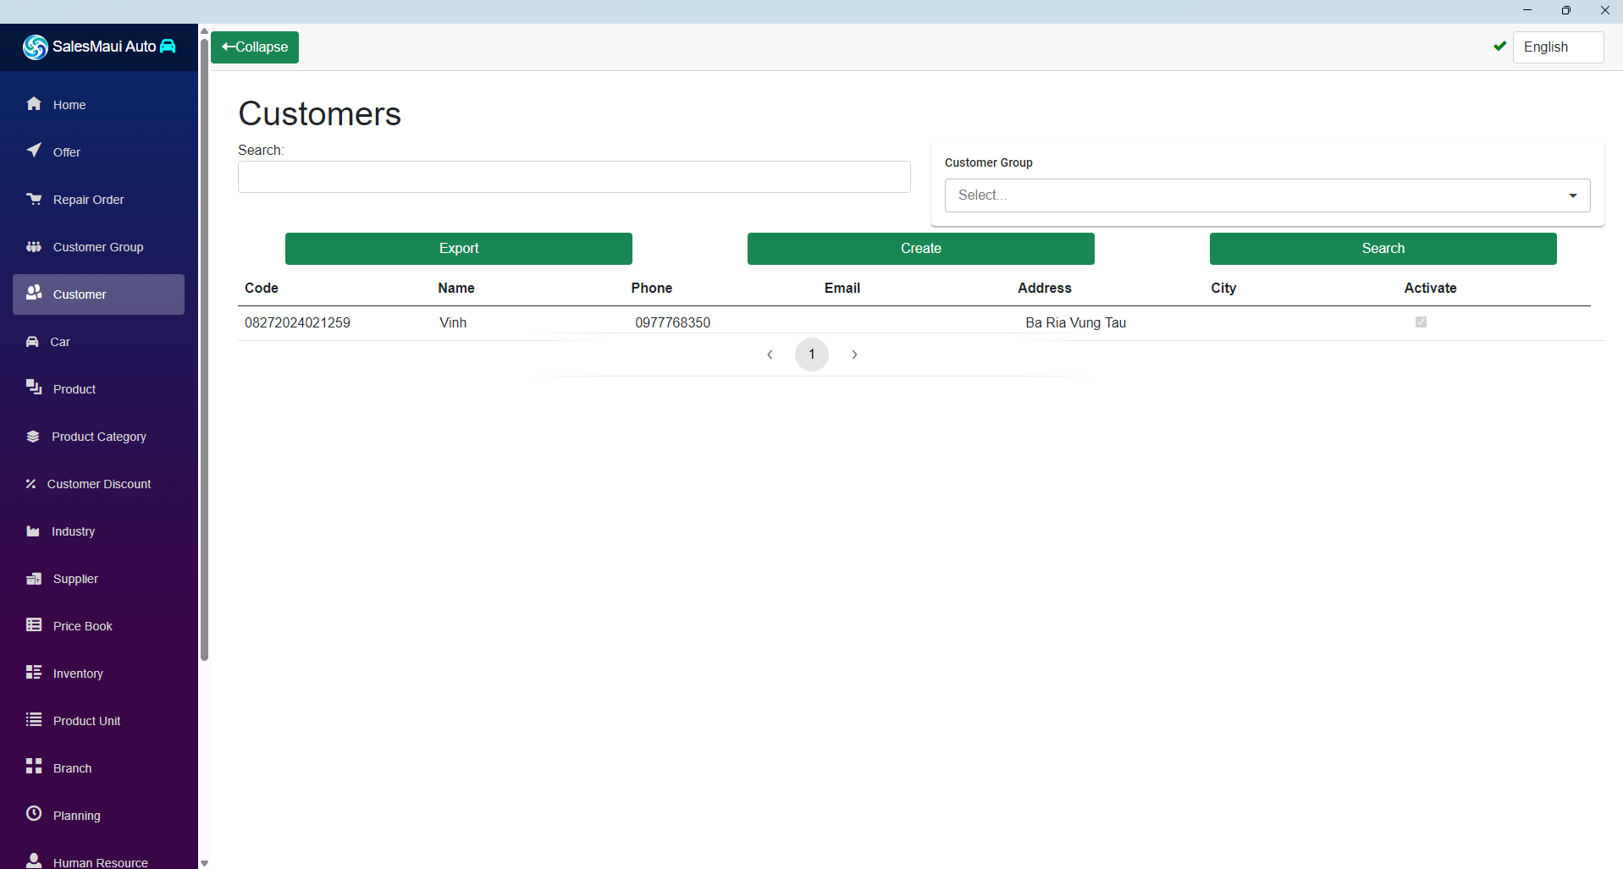Screen dimensions: 1623x869
Task: Toggle the Activate checkbox for Vinh
Action: (1421, 322)
